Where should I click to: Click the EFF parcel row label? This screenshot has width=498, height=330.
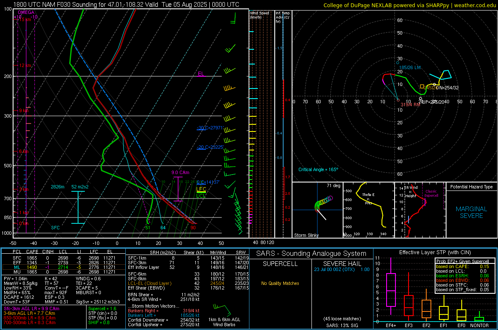click(17, 263)
